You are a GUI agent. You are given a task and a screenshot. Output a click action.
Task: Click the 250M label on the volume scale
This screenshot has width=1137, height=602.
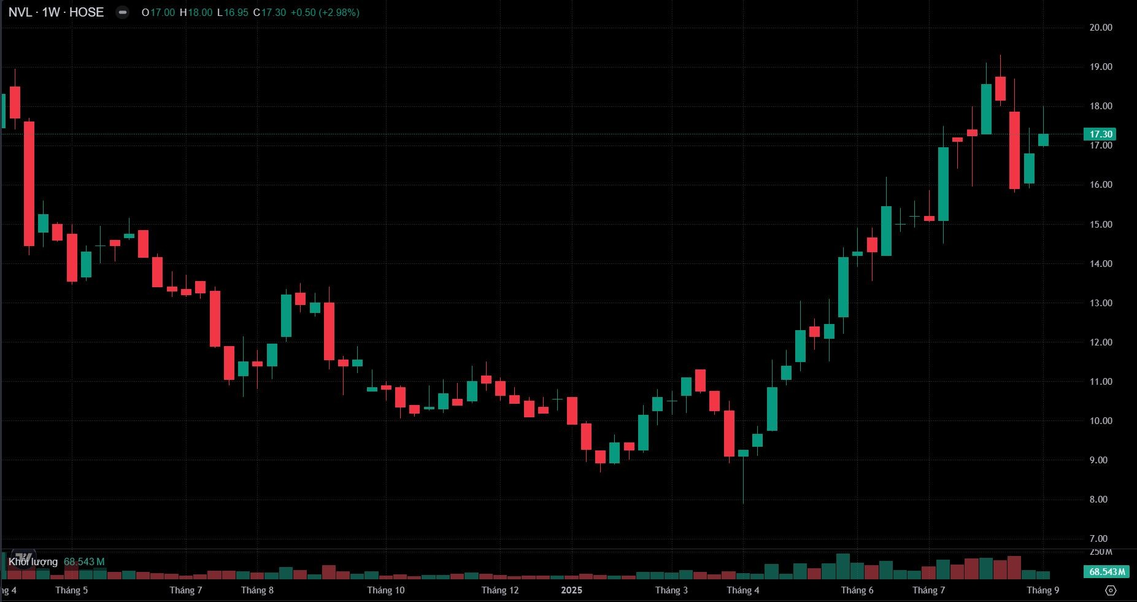[x=1100, y=552]
